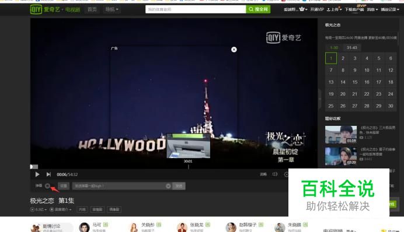The width and height of the screenshot is (404, 232).
Task: Open the 清晰 video quality selector in the player
Action: click(x=263, y=174)
